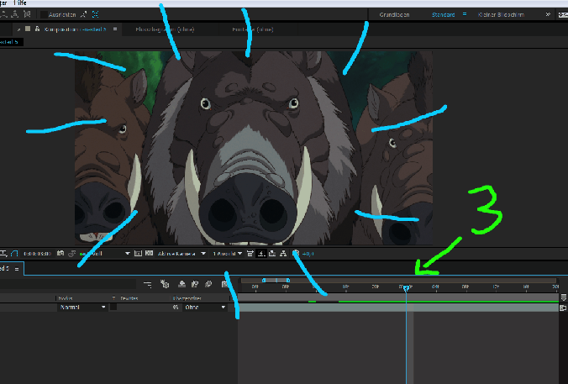568x384 pixels.
Task: Select the world axis mode icon
Action: tap(15, 14)
